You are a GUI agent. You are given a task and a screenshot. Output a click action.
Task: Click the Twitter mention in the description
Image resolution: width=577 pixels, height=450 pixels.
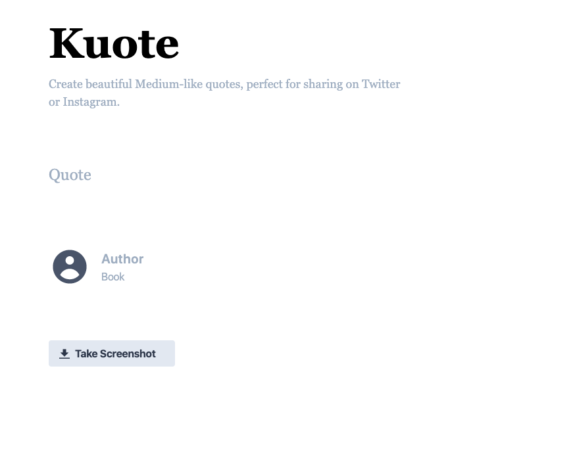tap(382, 84)
